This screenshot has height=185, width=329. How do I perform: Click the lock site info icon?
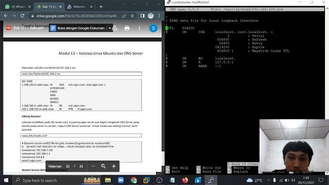click(x=32, y=16)
